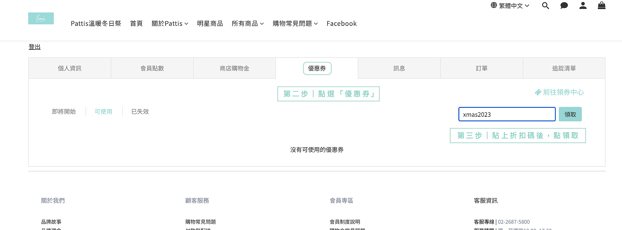
Task: Show 可使用 coupons
Action: pos(103,112)
